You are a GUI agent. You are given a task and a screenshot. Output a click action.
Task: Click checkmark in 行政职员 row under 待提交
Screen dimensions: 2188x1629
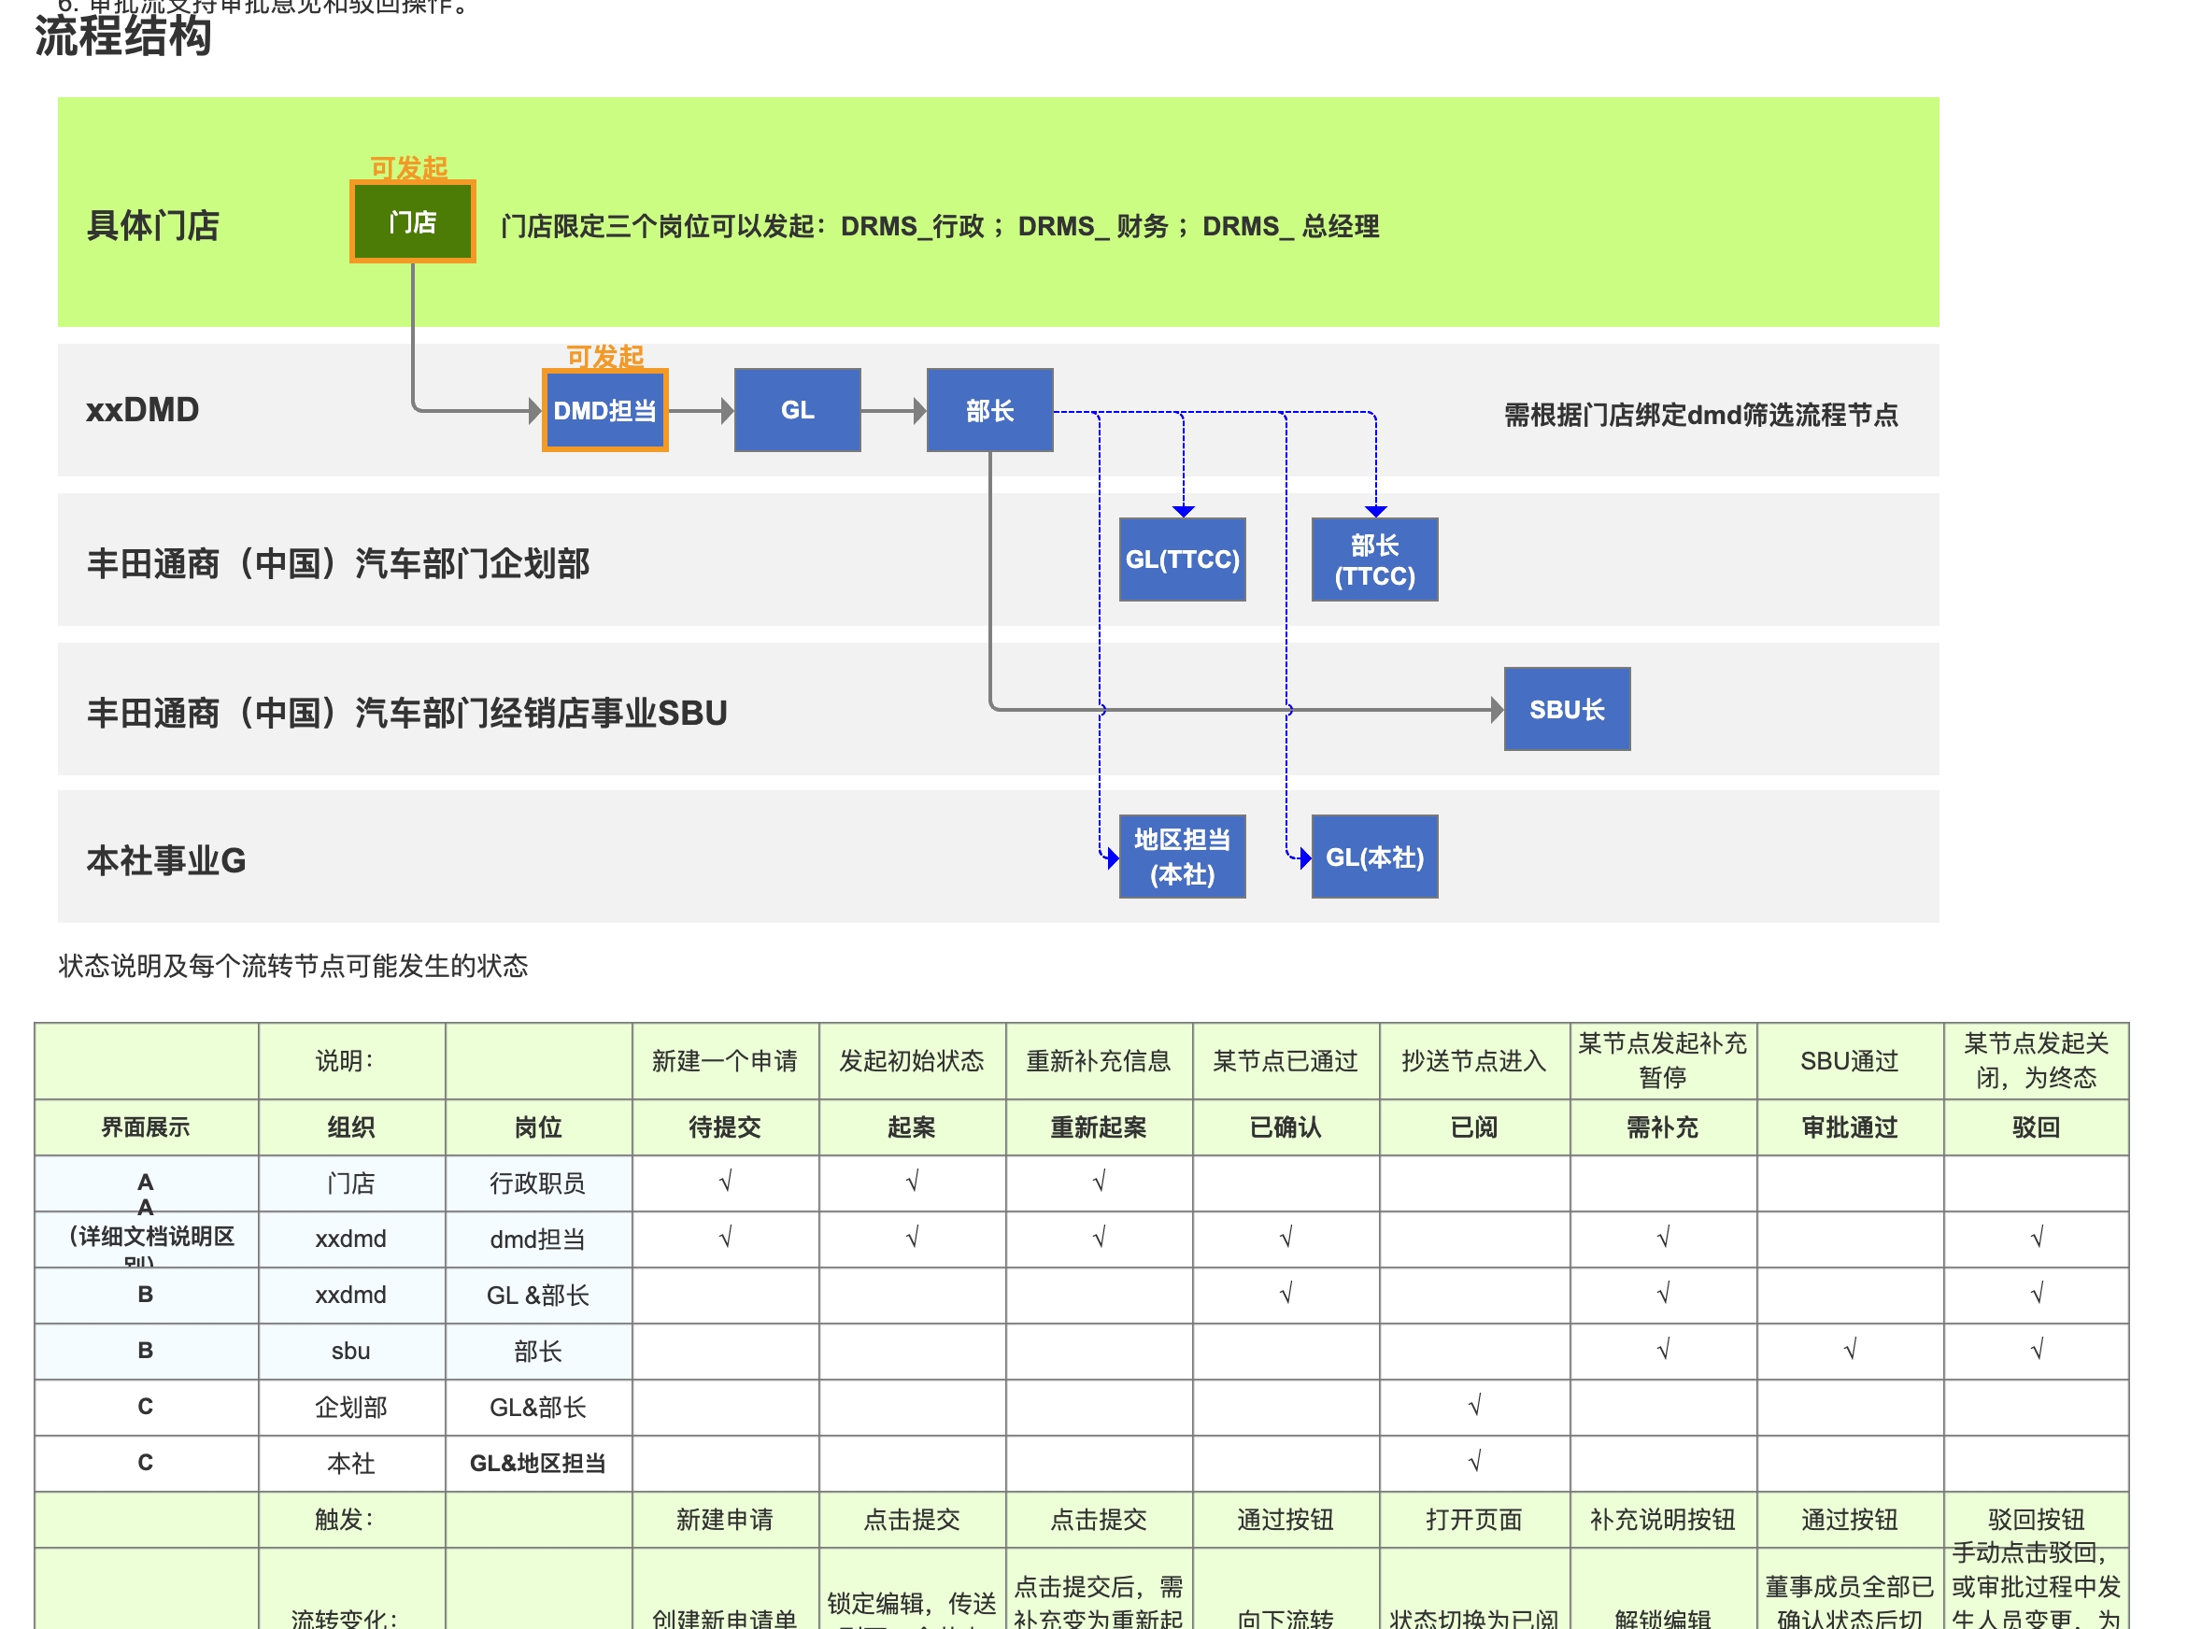click(726, 1182)
